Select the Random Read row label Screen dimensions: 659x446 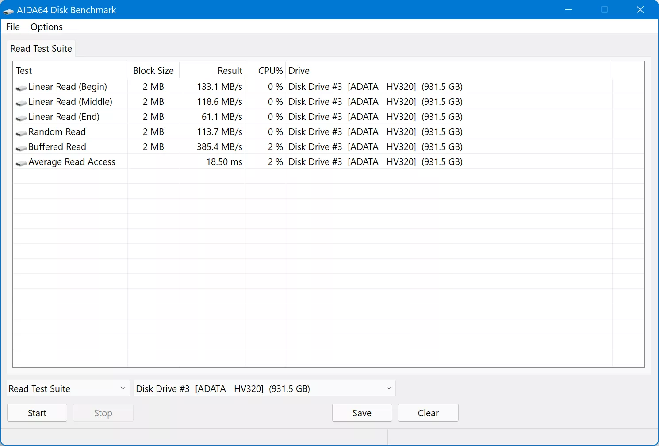[57, 132]
